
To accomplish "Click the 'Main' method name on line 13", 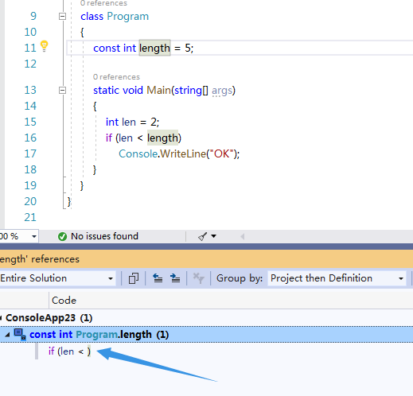I will pos(158,91).
